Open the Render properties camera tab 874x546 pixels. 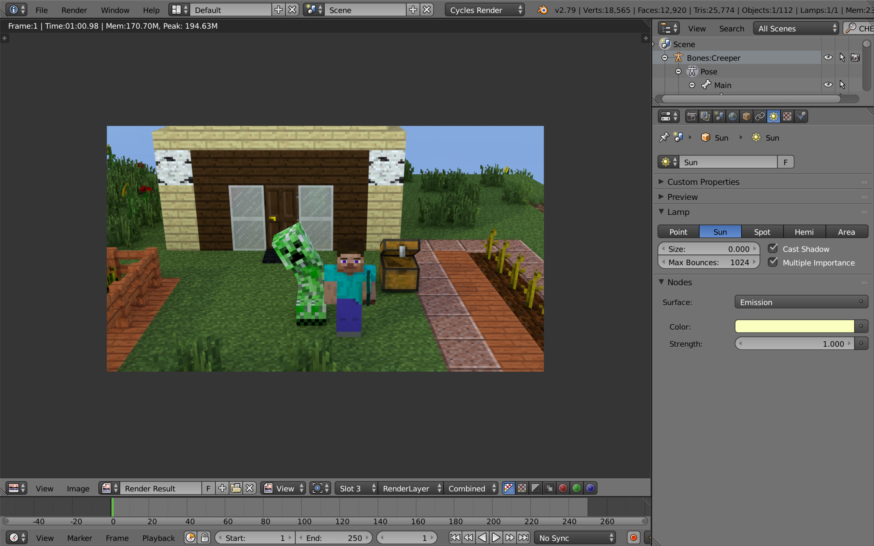pyautogui.click(x=692, y=117)
